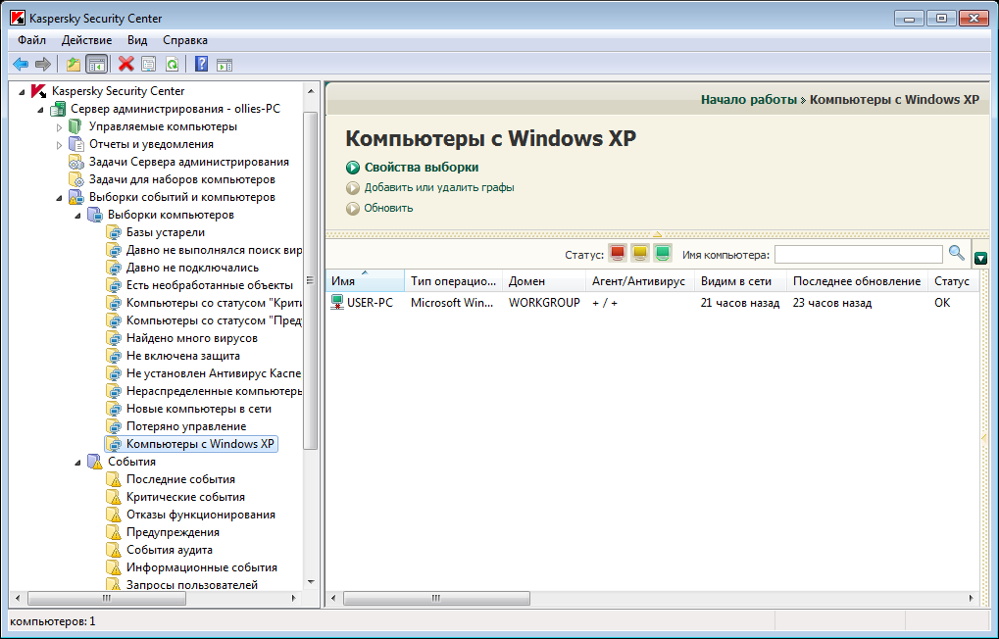Select Задачи для наборов компьютеров item
The width and height of the screenshot is (999, 639).
[182, 179]
